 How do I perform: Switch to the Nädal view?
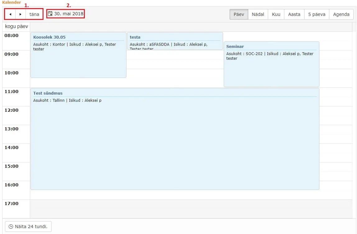258,14
